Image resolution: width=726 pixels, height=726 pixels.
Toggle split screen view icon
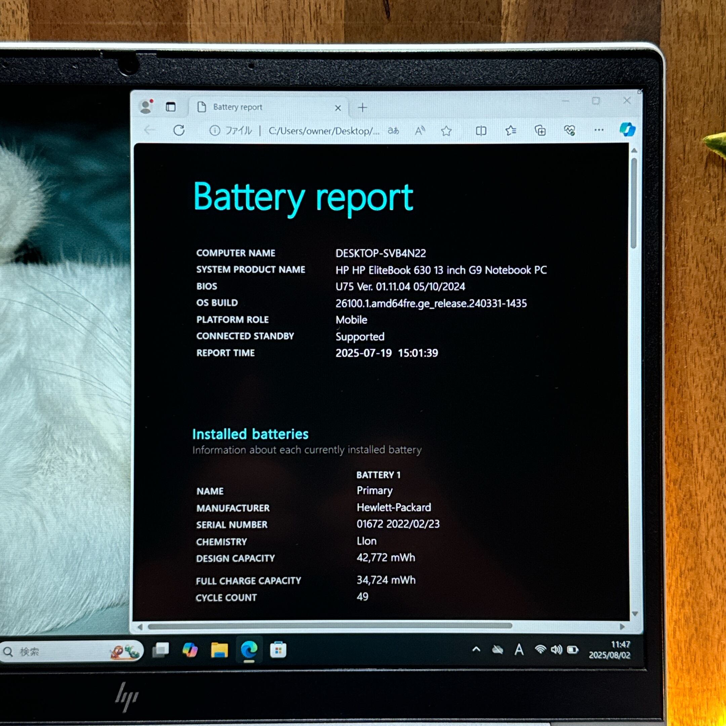click(x=481, y=131)
